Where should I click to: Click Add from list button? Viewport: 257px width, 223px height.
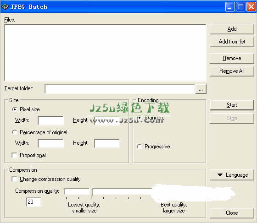(232, 42)
